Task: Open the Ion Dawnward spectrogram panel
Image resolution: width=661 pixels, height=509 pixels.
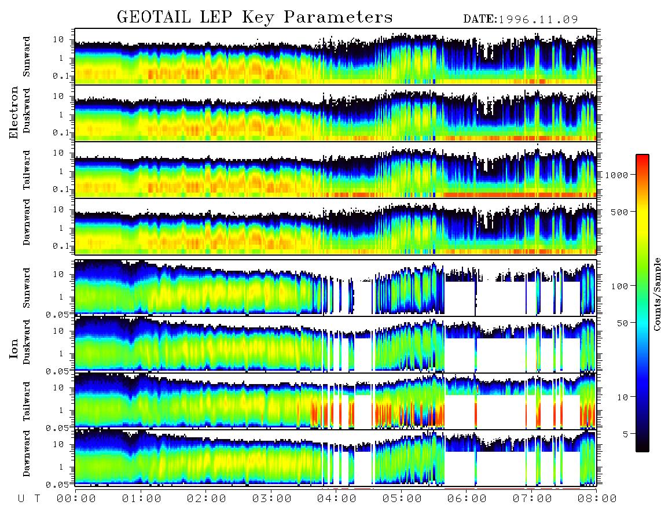Action: click(336, 458)
